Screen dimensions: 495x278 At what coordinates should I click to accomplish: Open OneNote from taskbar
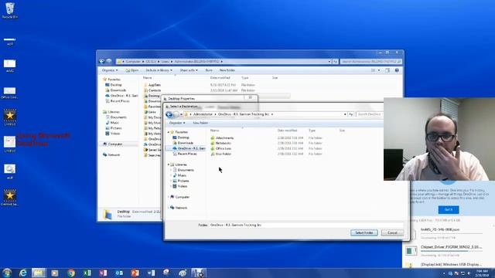coord(103,273)
